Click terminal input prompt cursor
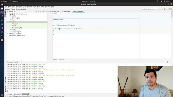This screenshot has height=97, width=173. (7, 91)
